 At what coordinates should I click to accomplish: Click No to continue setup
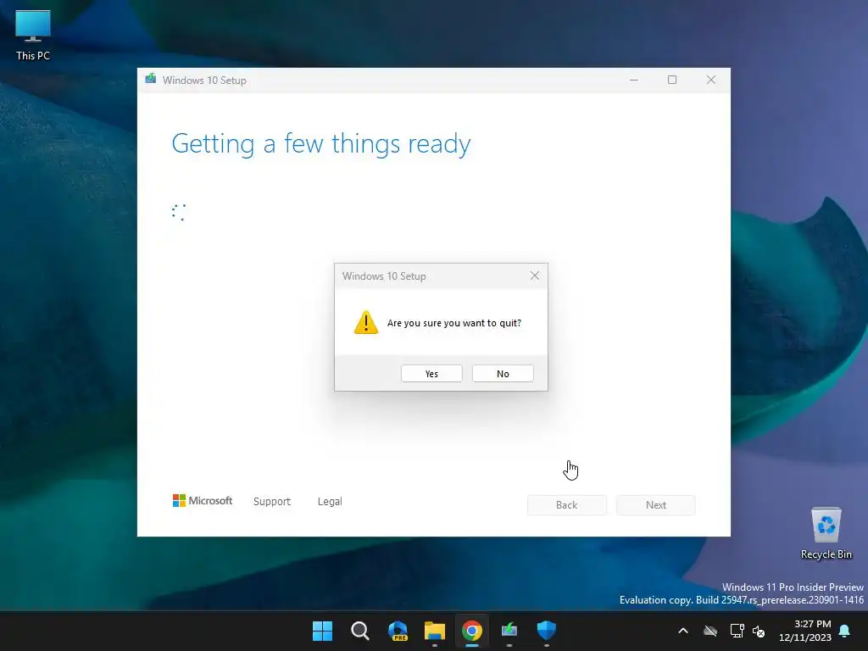503,374
